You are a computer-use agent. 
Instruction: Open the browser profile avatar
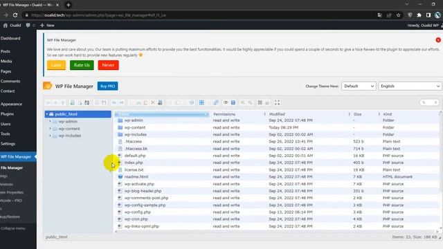(438, 15)
